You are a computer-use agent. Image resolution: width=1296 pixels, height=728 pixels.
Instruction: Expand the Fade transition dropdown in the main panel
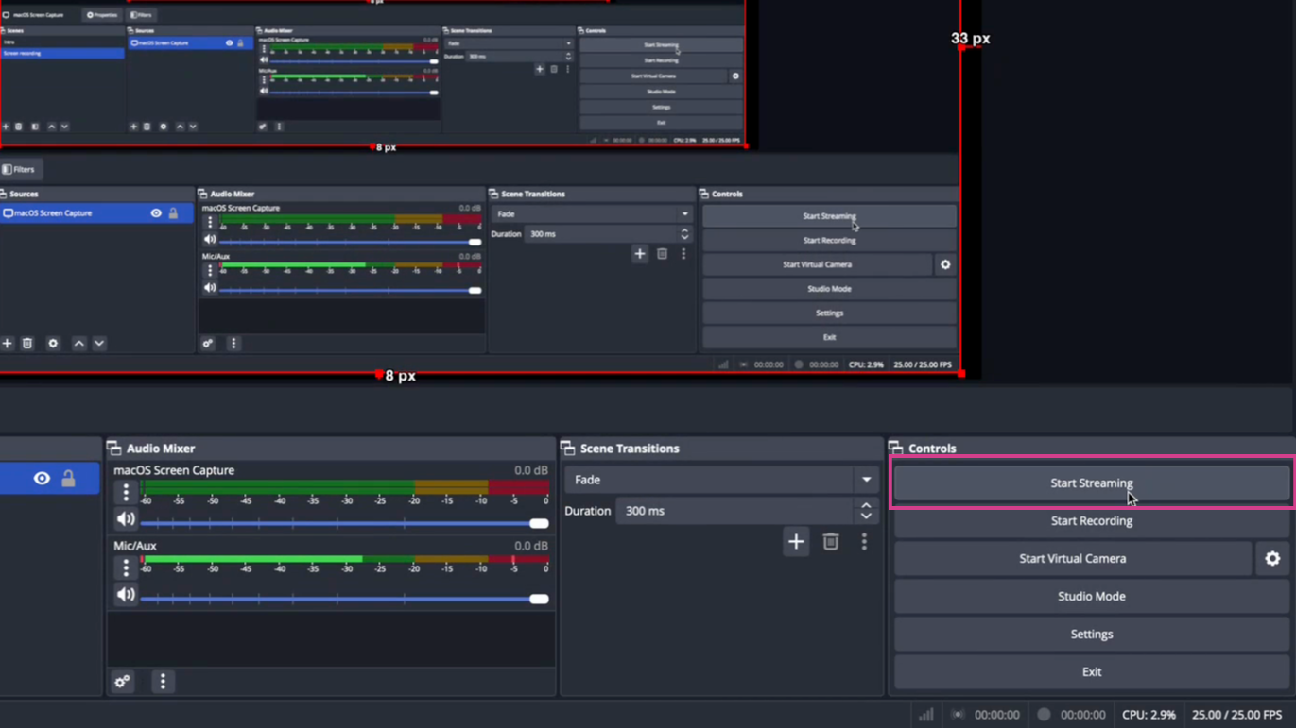(x=866, y=480)
